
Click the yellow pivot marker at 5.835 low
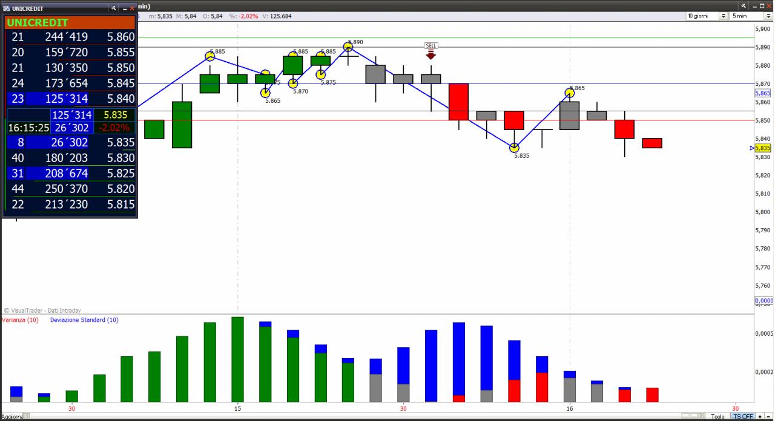(x=514, y=148)
